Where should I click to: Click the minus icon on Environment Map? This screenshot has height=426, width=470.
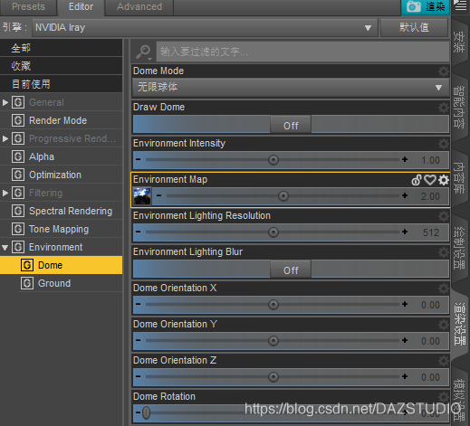point(158,195)
